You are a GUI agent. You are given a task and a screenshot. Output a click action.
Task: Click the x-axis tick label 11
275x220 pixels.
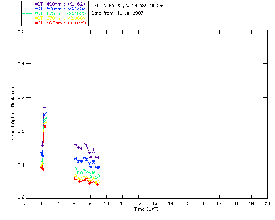pyautogui.click(x=122, y=203)
